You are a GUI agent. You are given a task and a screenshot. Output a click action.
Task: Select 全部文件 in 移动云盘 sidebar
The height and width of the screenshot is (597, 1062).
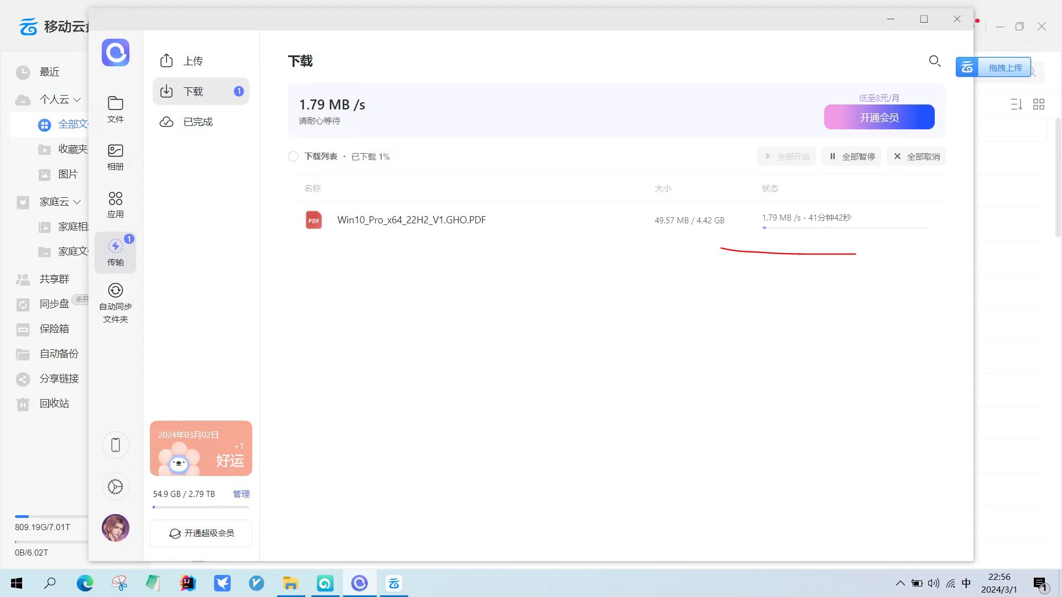pos(63,124)
